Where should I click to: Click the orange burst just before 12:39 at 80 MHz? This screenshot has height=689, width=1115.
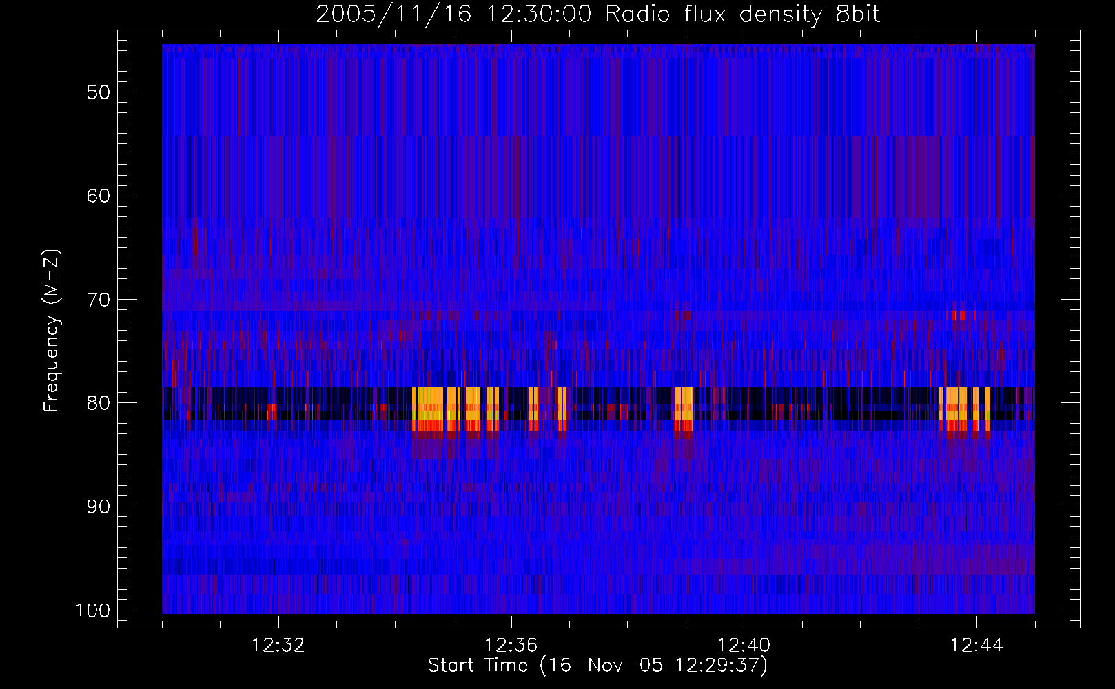[684, 409]
